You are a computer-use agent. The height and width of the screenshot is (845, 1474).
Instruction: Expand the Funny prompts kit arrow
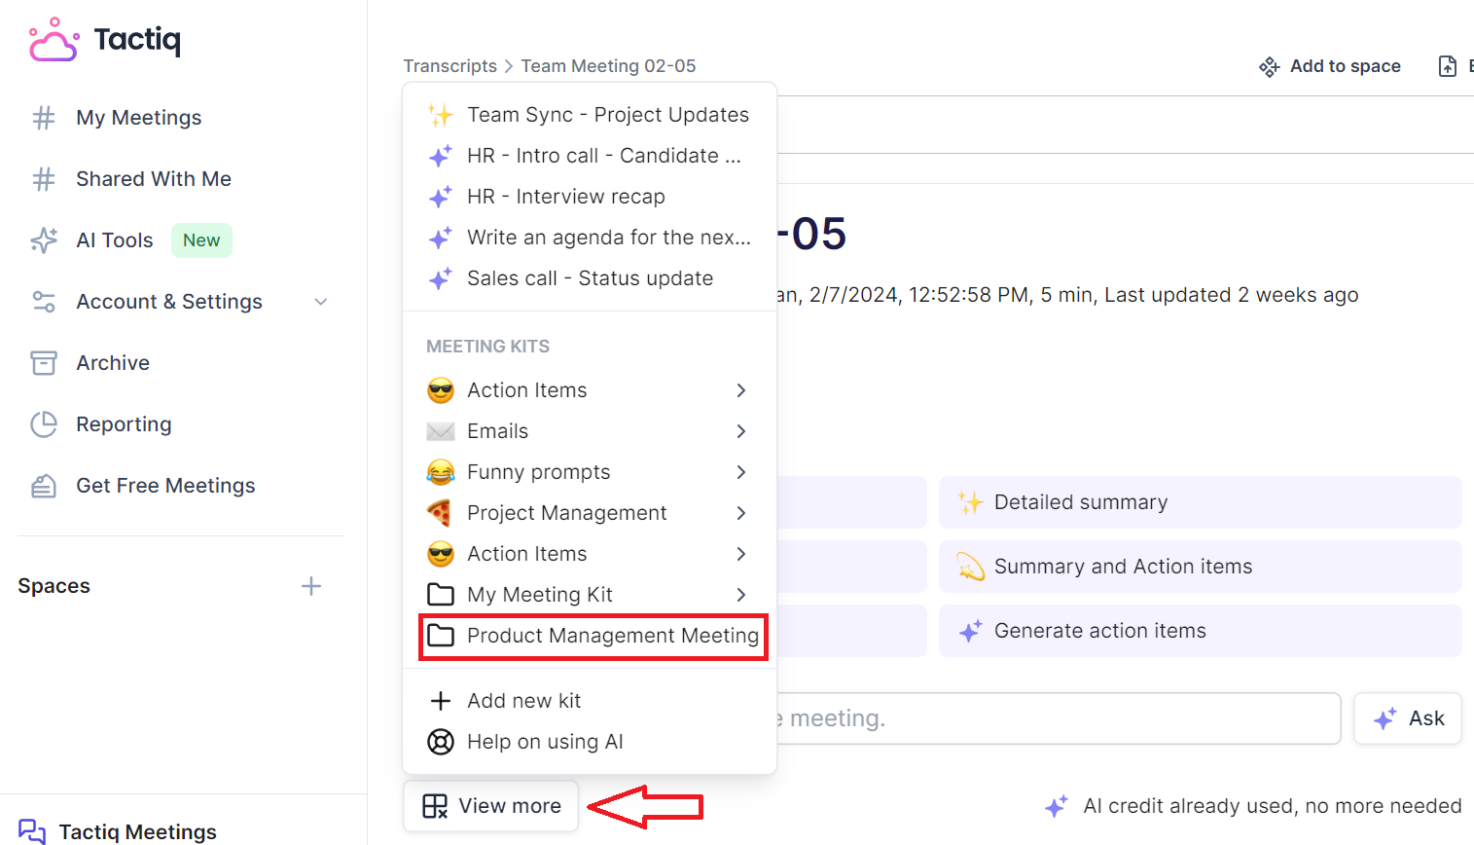pos(740,472)
